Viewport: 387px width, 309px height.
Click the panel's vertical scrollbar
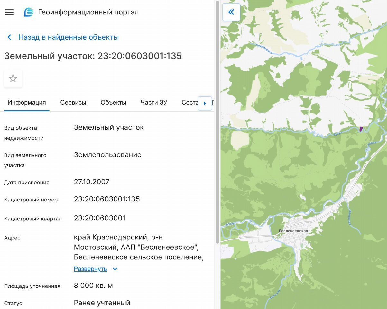(217, 122)
